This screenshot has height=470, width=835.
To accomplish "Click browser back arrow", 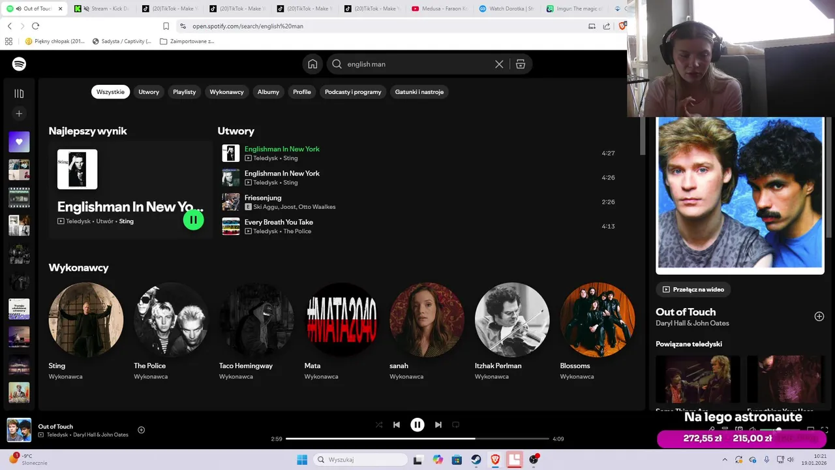I will tap(9, 26).
